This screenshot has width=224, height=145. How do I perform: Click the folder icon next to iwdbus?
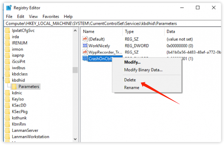(x=7, y=68)
